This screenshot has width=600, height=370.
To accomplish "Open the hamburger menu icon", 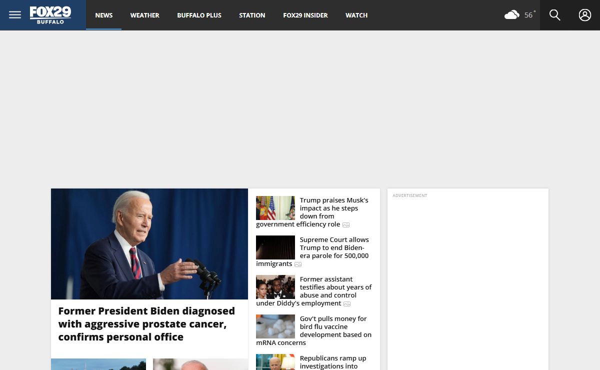I will pyautogui.click(x=15, y=15).
